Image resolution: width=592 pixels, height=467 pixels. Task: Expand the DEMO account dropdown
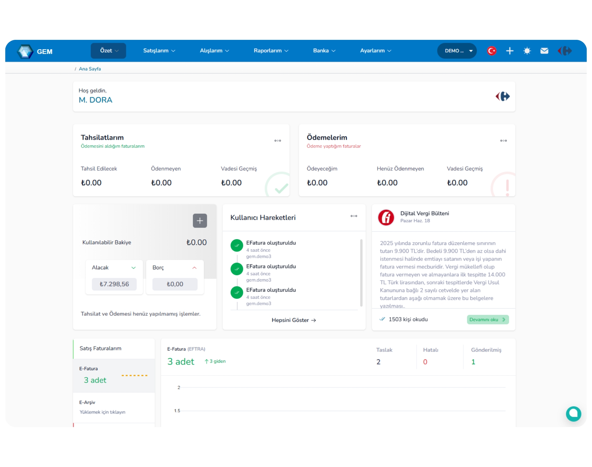point(457,51)
